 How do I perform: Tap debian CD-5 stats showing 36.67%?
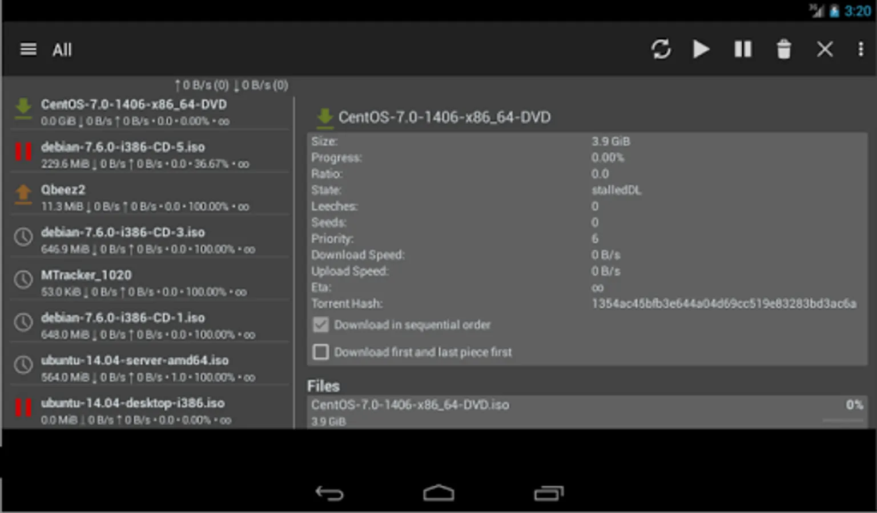(145, 164)
